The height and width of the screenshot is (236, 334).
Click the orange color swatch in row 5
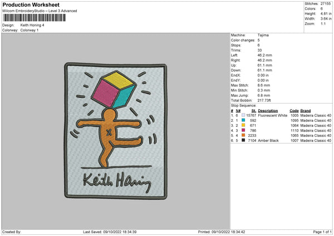point(243,135)
